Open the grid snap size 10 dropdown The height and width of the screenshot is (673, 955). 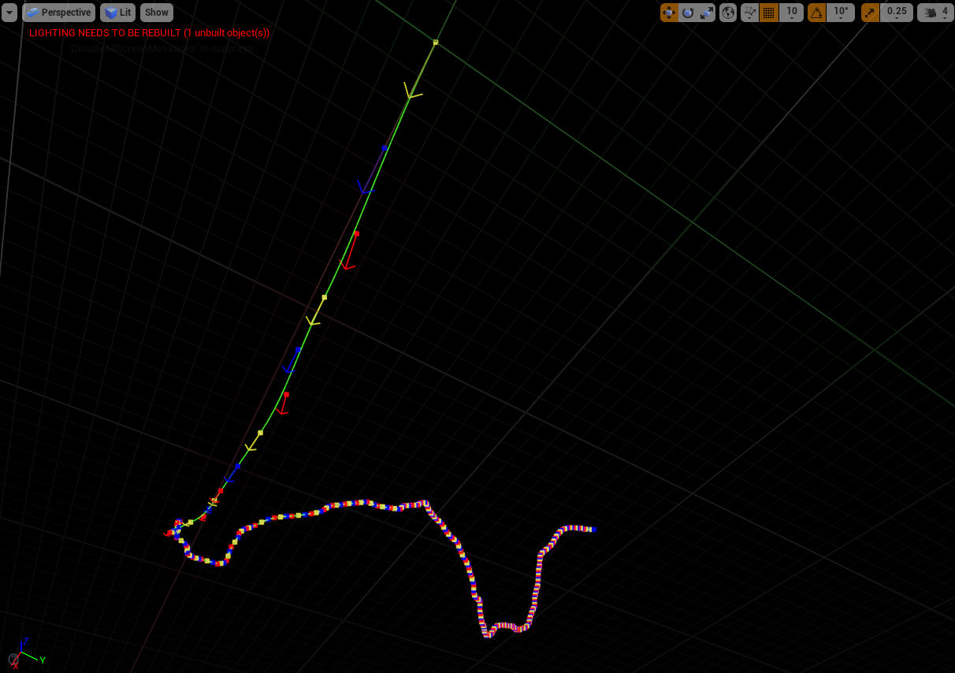click(x=792, y=13)
